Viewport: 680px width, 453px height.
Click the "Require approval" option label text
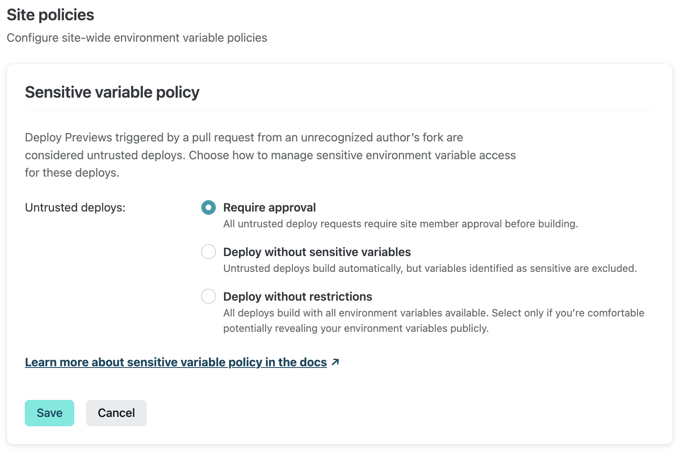269,207
